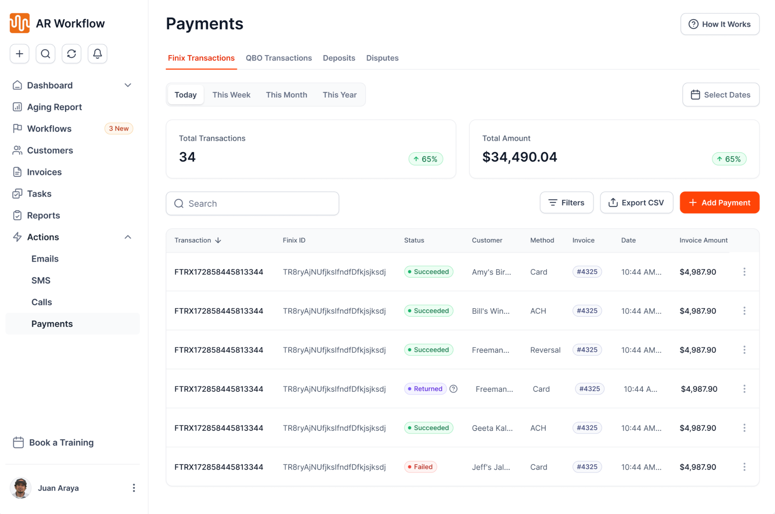Expand the Dashboard chevron
Image resolution: width=775 pixels, height=514 pixels.
128,85
